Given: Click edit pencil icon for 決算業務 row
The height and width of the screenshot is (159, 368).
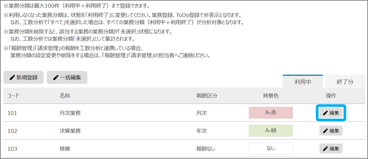Looking at the screenshot, I should pyautogui.click(x=326, y=131).
